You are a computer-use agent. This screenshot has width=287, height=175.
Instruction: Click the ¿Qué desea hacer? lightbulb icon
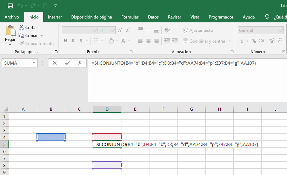267,17
